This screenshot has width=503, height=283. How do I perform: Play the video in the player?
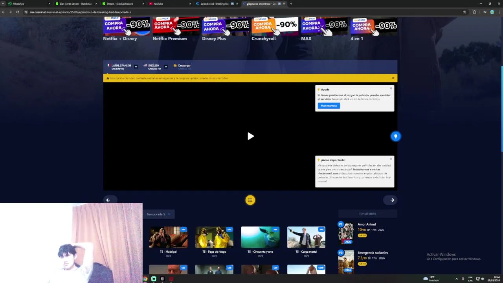pos(250,136)
